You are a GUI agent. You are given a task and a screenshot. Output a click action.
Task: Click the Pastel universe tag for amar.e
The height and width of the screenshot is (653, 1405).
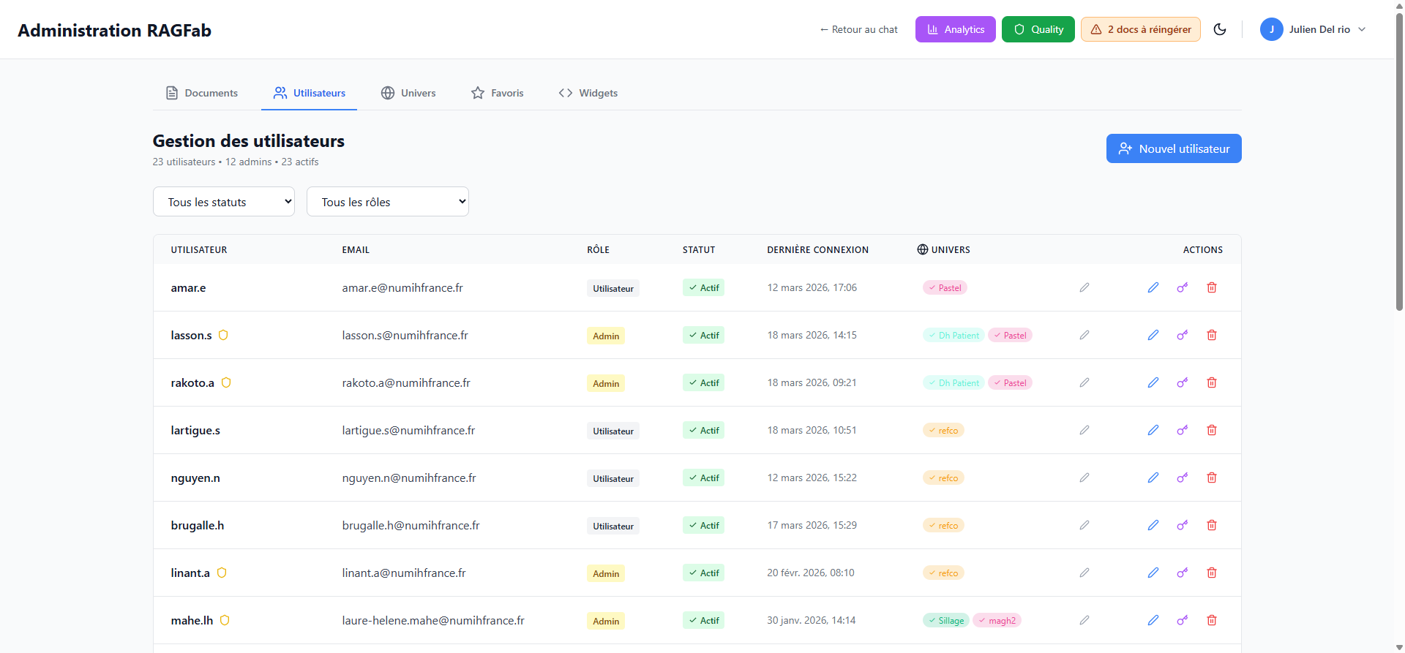pyautogui.click(x=945, y=287)
